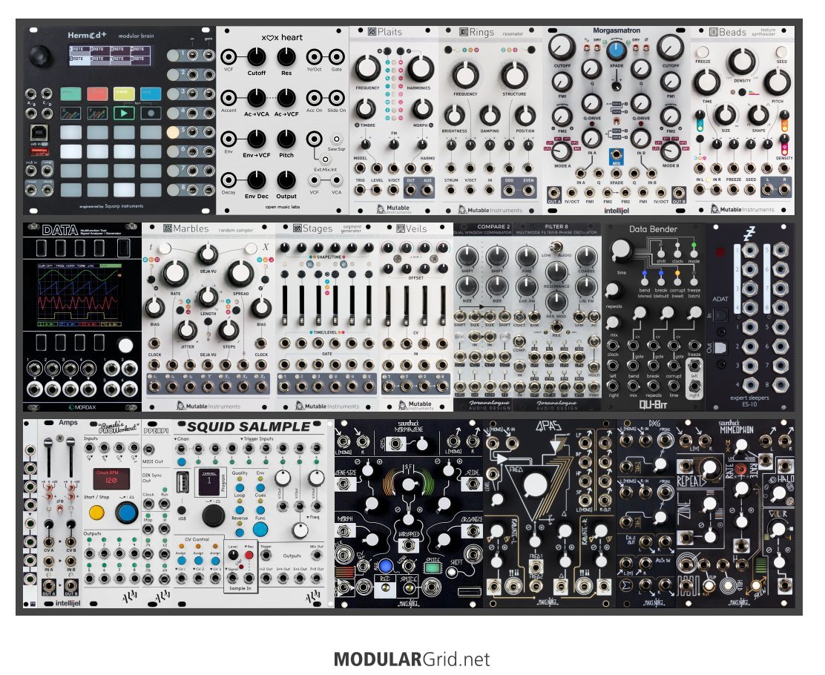Screen dimensions: 825x675
Task: Select the green track button on Hermod+
Action: coord(70,93)
